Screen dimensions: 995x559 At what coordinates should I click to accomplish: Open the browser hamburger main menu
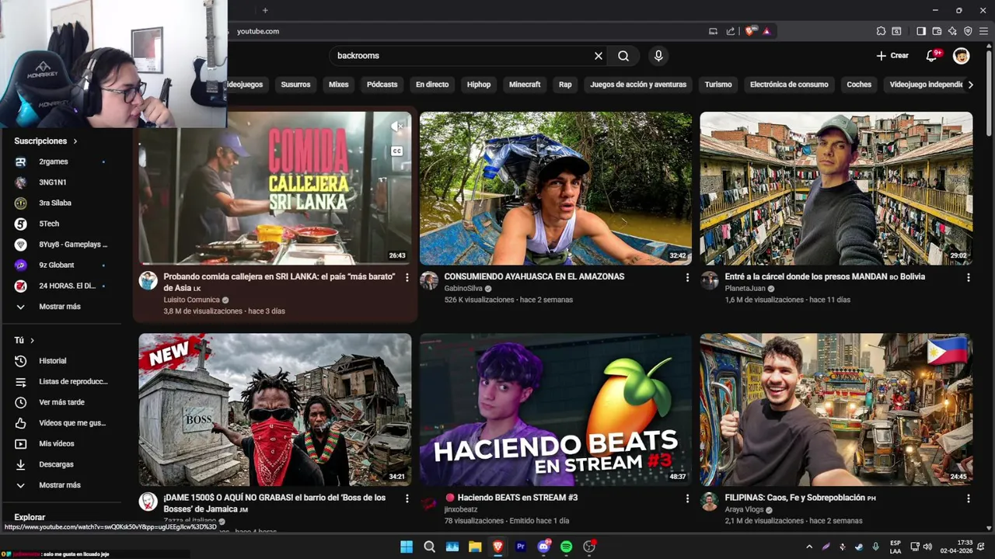(983, 31)
